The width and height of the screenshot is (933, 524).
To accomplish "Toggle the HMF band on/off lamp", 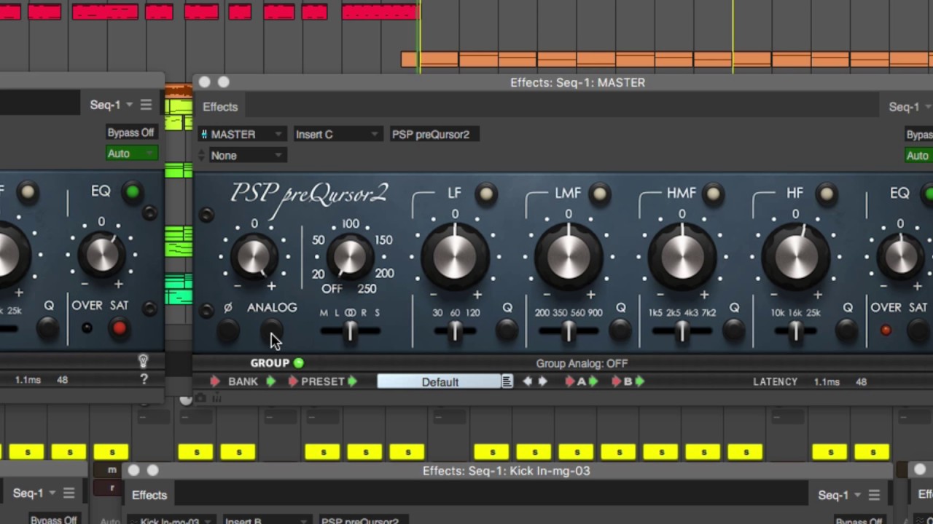I will click(713, 194).
